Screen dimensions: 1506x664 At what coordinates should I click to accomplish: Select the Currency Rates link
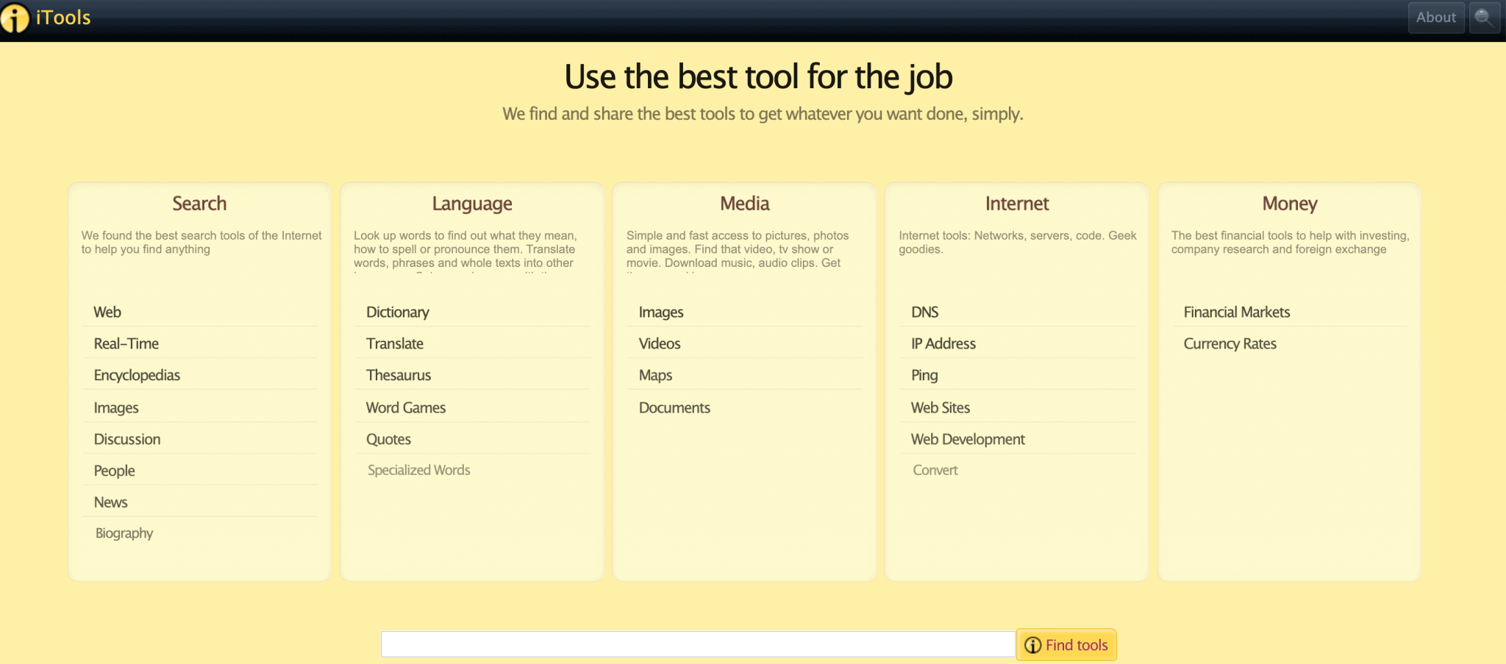tap(1230, 343)
